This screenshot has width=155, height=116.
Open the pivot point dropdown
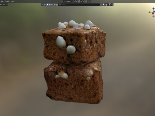[75, 1]
